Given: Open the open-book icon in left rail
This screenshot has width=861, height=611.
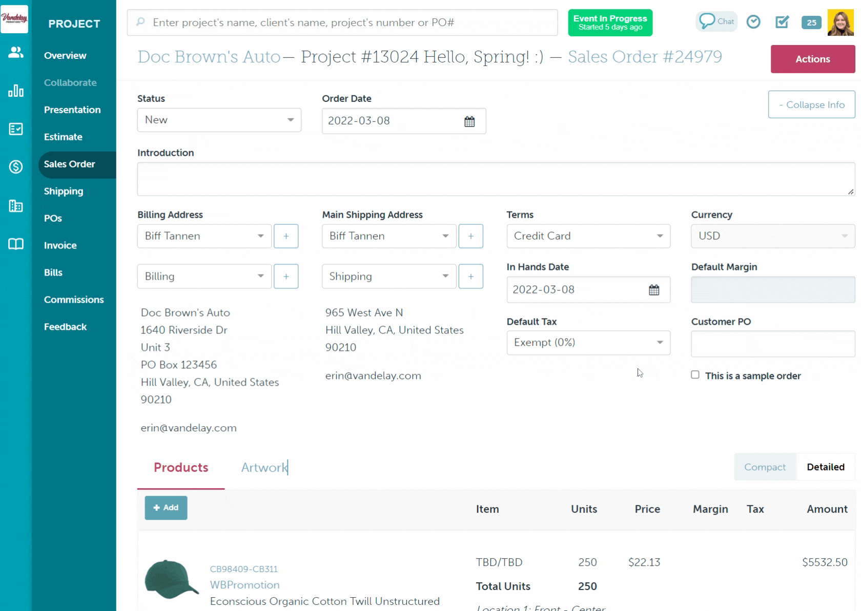Looking at the screenshot, I should tap(15, 244).
